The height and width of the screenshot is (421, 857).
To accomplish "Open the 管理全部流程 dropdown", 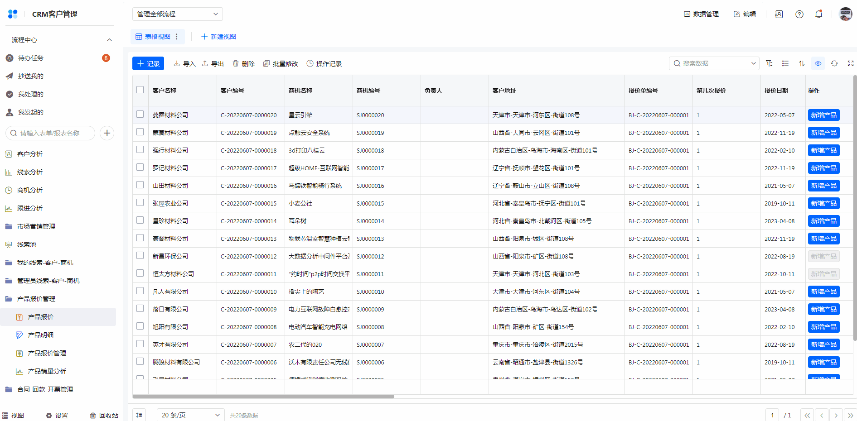I will coord(177,14).
